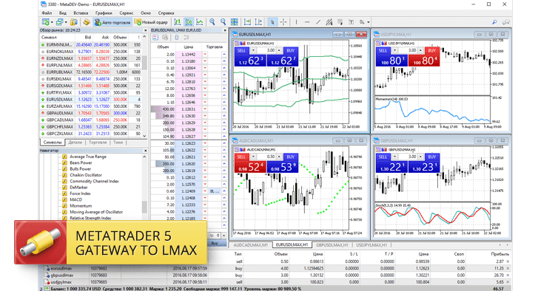Viewport: 555px width, 291px height.
Task: Select the GBPUSDLMAX,H1 chart tab
Action: [x=332, y=244]
